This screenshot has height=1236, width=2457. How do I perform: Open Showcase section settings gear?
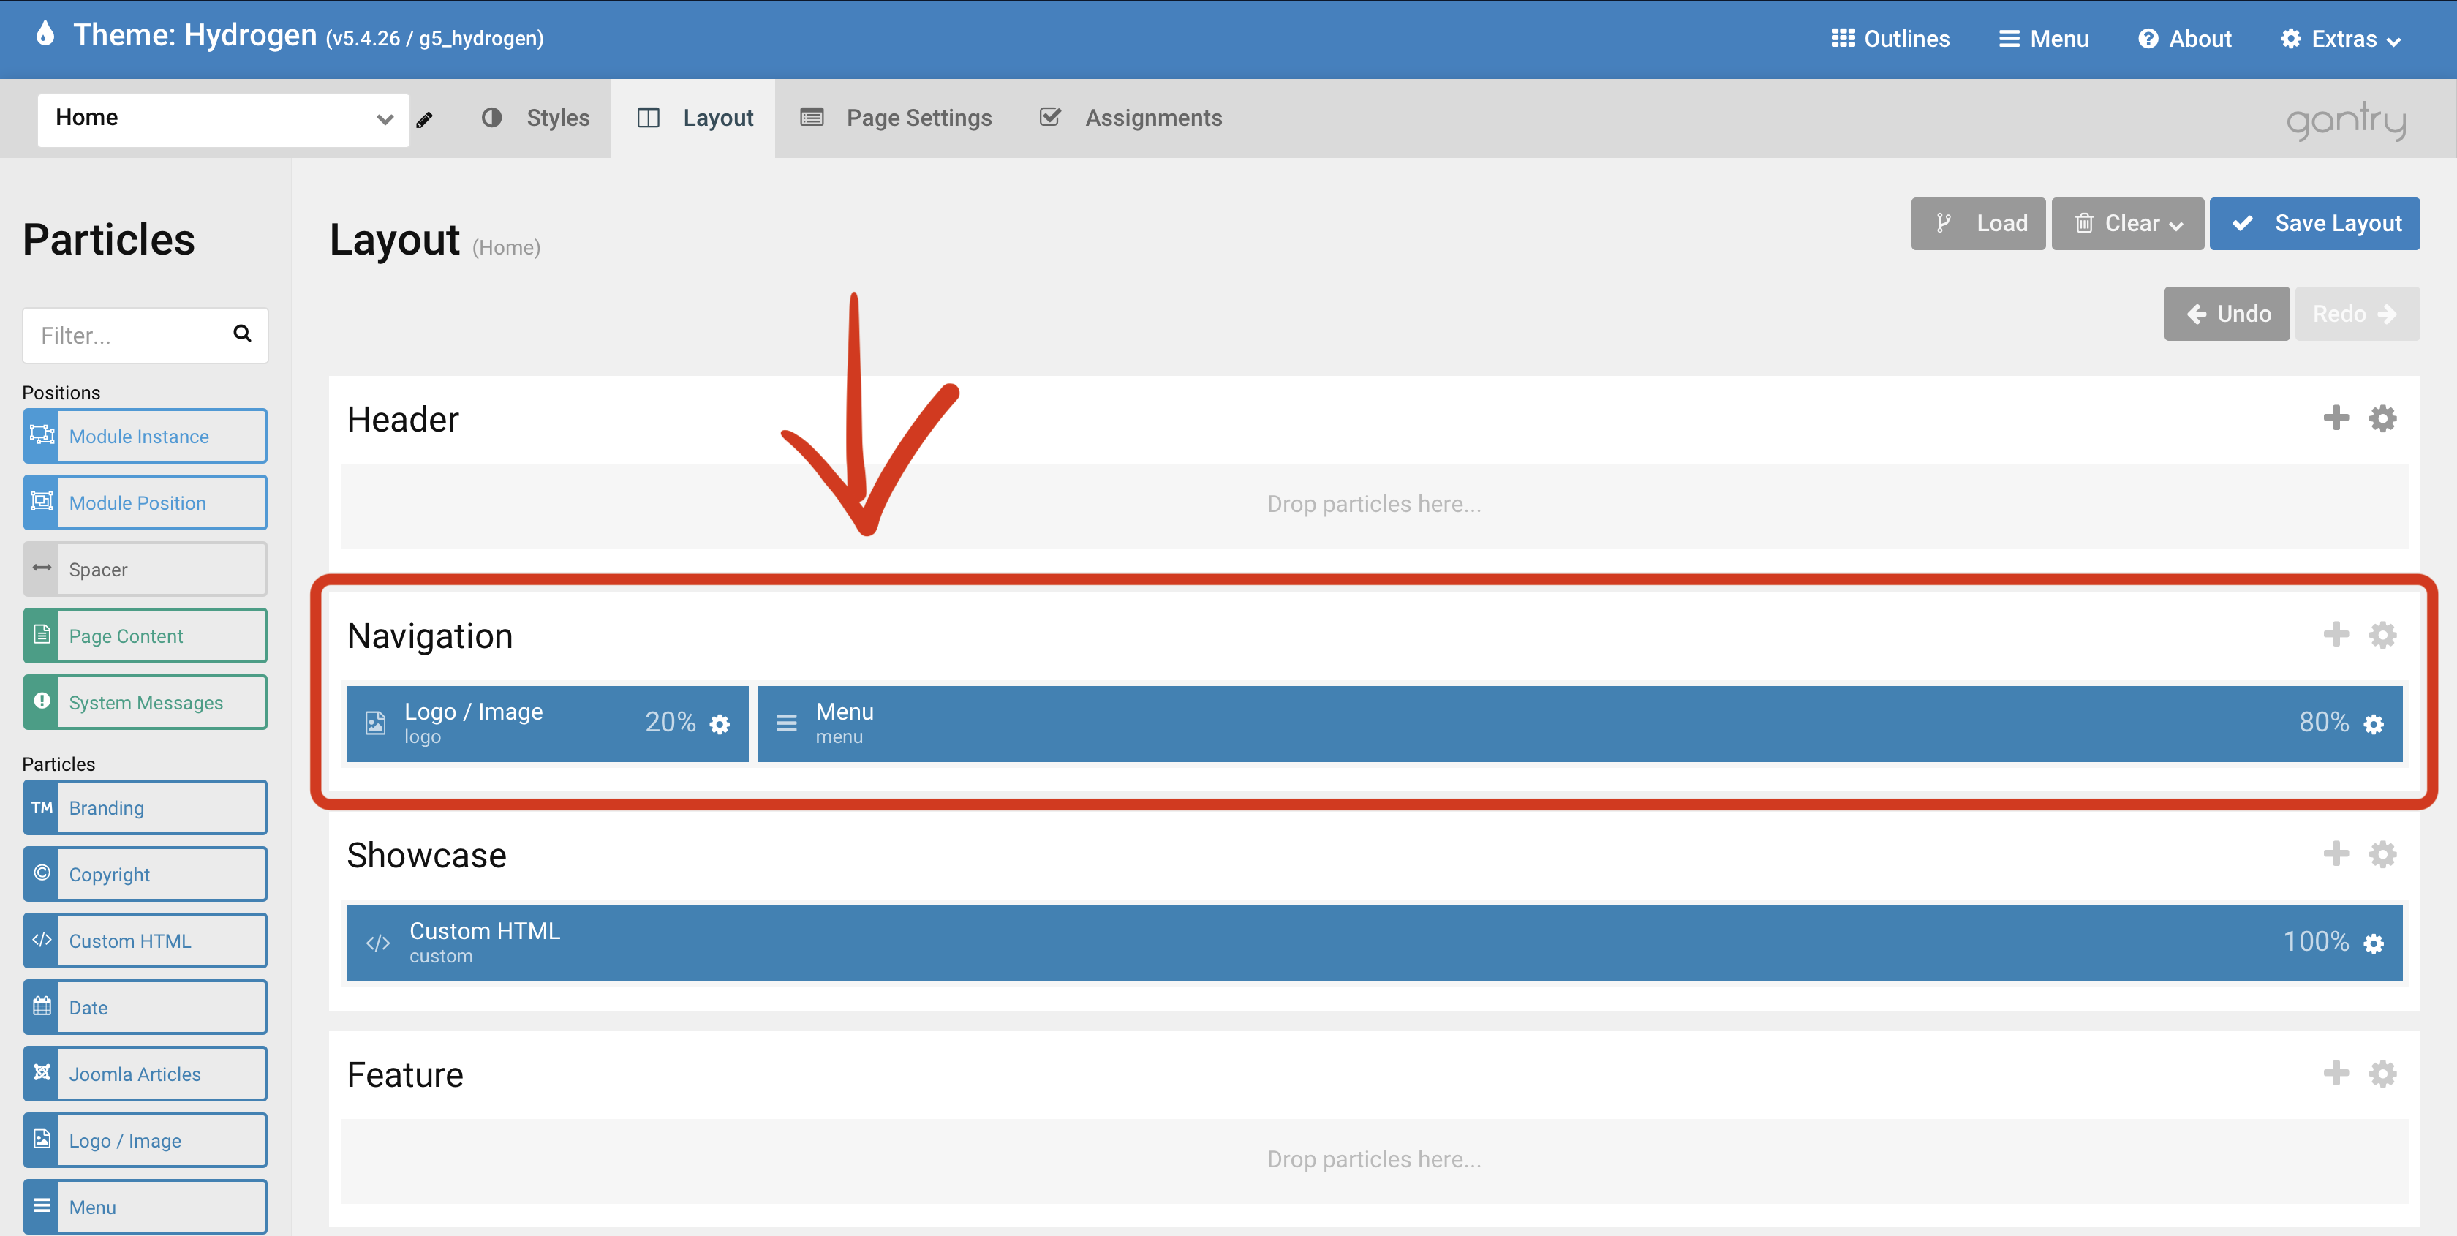pyautogui.click(x=2382, y=853)
